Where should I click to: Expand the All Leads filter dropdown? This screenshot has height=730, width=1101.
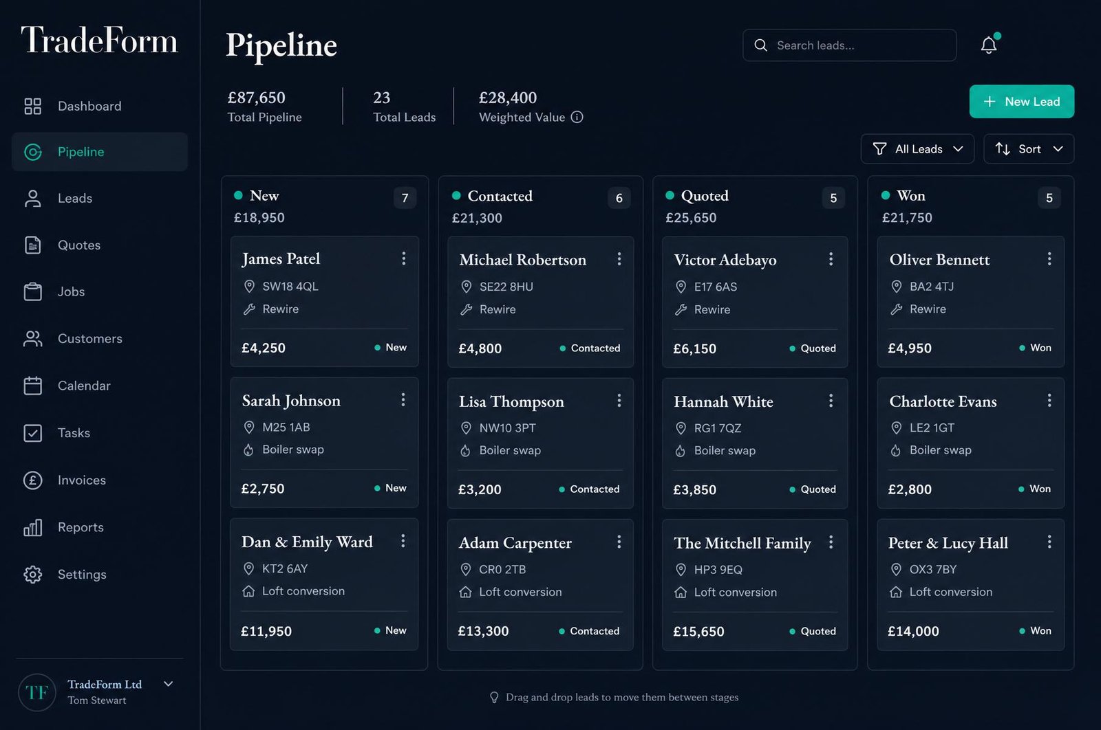917,148
